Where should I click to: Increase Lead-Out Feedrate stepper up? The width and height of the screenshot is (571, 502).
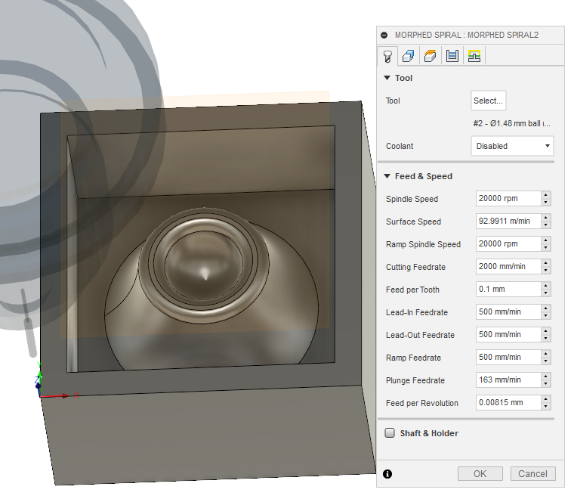[x=546, y=330]
